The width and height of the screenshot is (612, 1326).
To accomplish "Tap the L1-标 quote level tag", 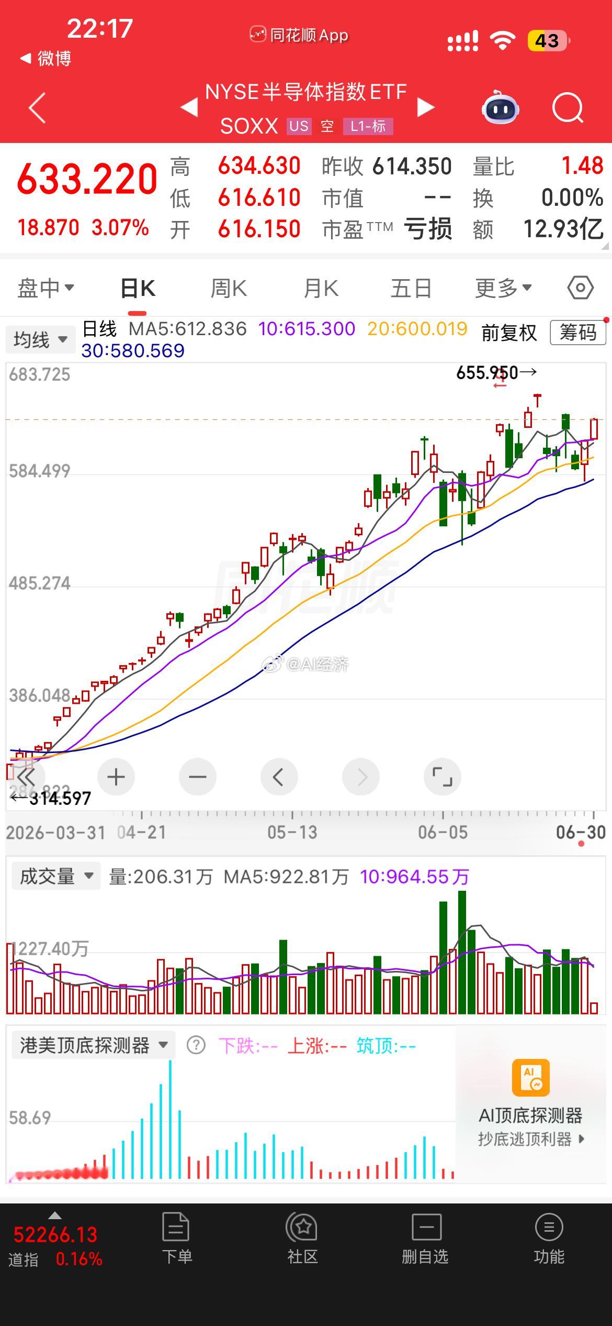I will click(x=368, y=126).
